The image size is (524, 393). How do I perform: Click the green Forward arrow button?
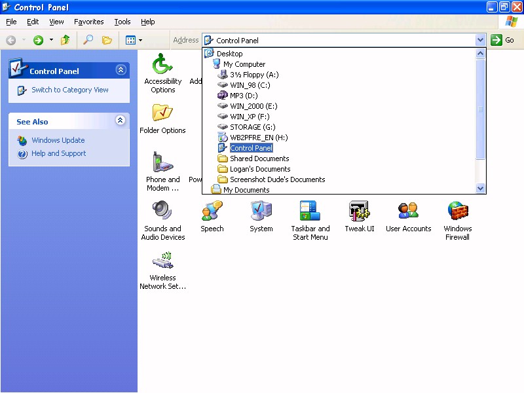38,41
